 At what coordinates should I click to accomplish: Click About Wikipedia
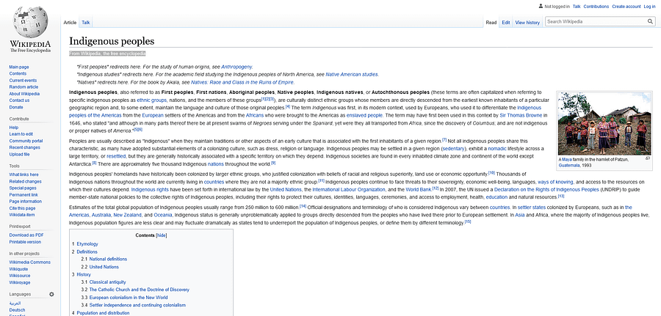tap(24, 94)
